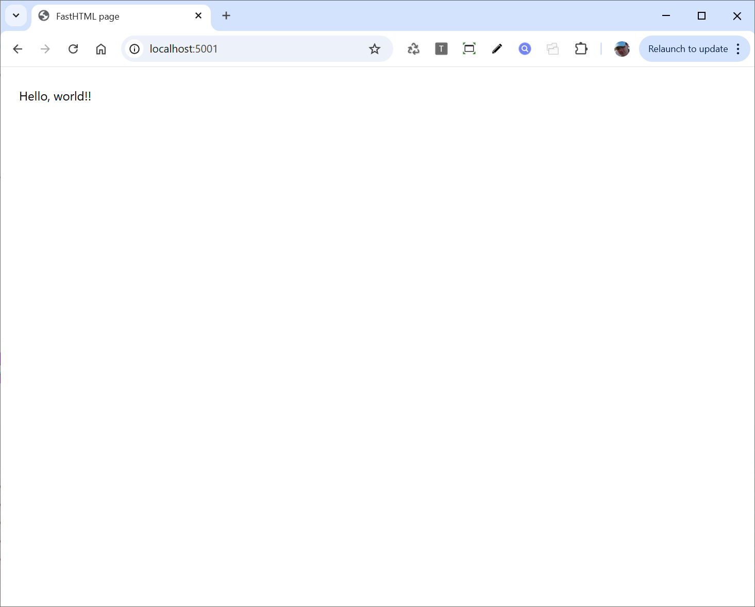Go to the home page

101,49
